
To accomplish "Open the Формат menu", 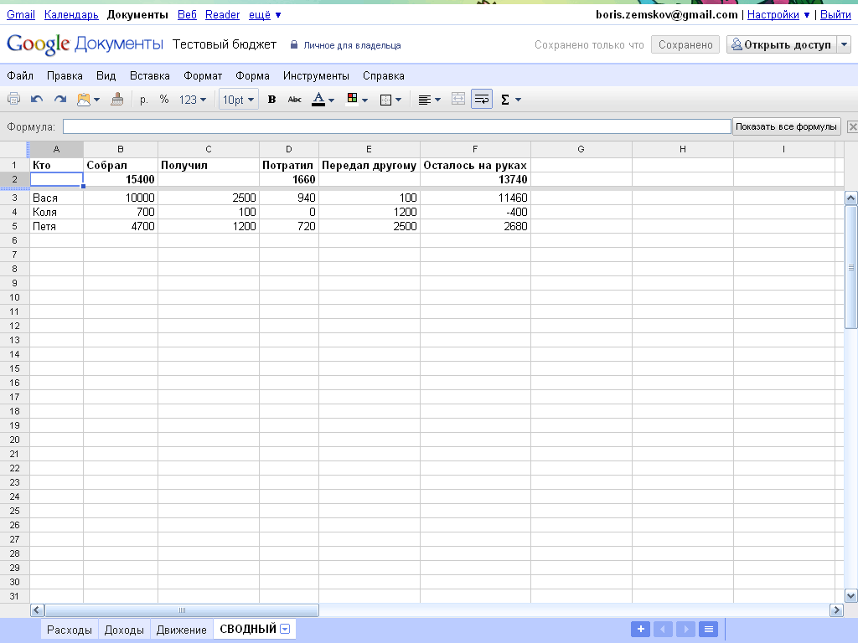I will point(203,75).
